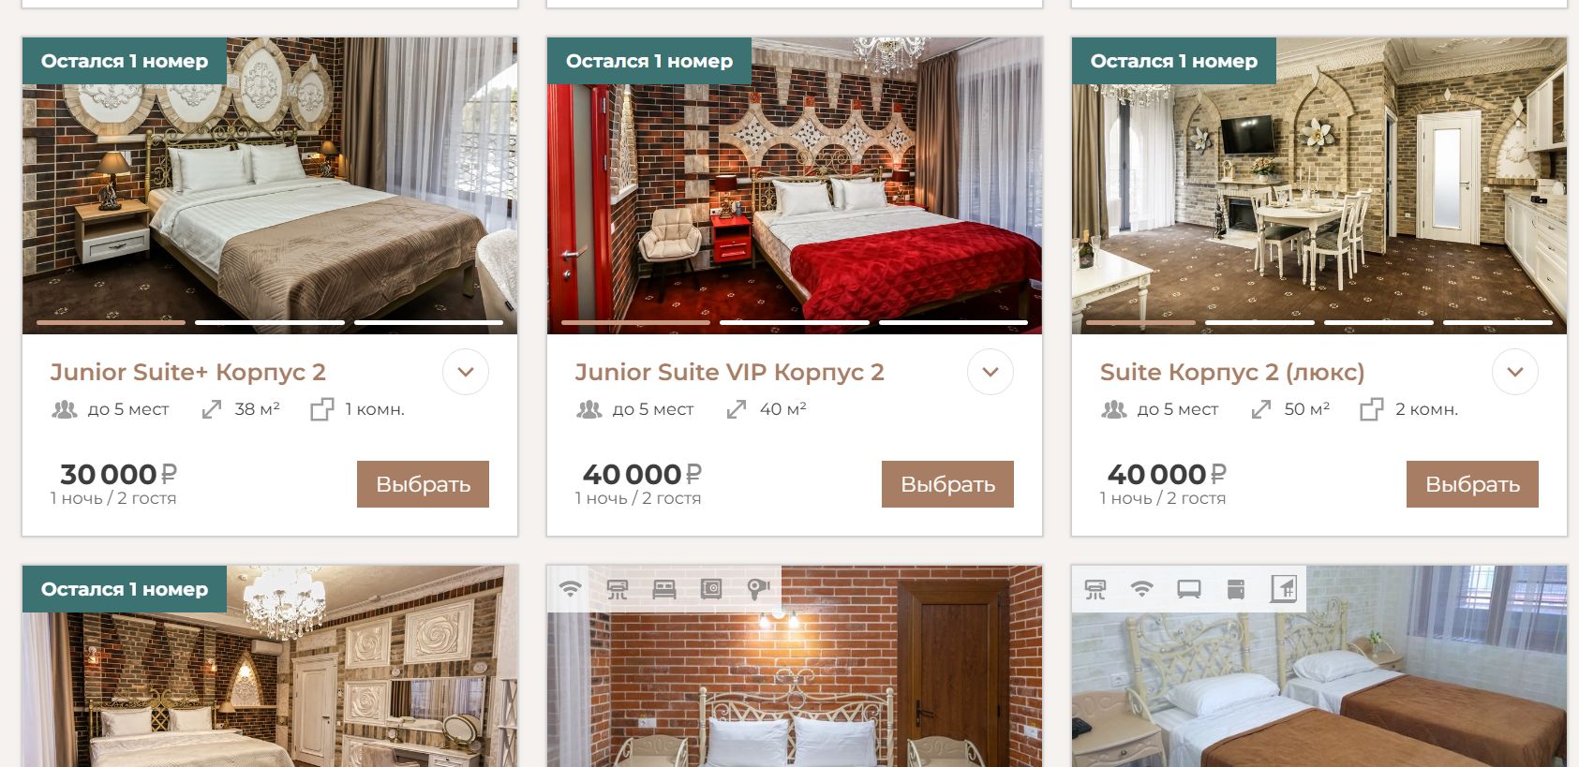Click the air conditioner icon on red brick room
The image size is (1579, 767).
(618, 589)
